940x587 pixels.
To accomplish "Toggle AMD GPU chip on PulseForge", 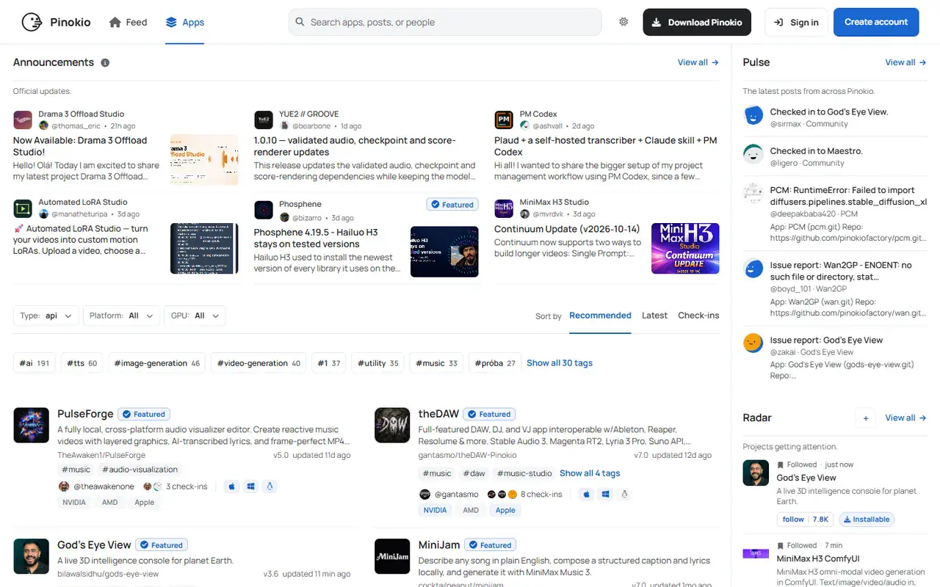I will coord(109,503).
